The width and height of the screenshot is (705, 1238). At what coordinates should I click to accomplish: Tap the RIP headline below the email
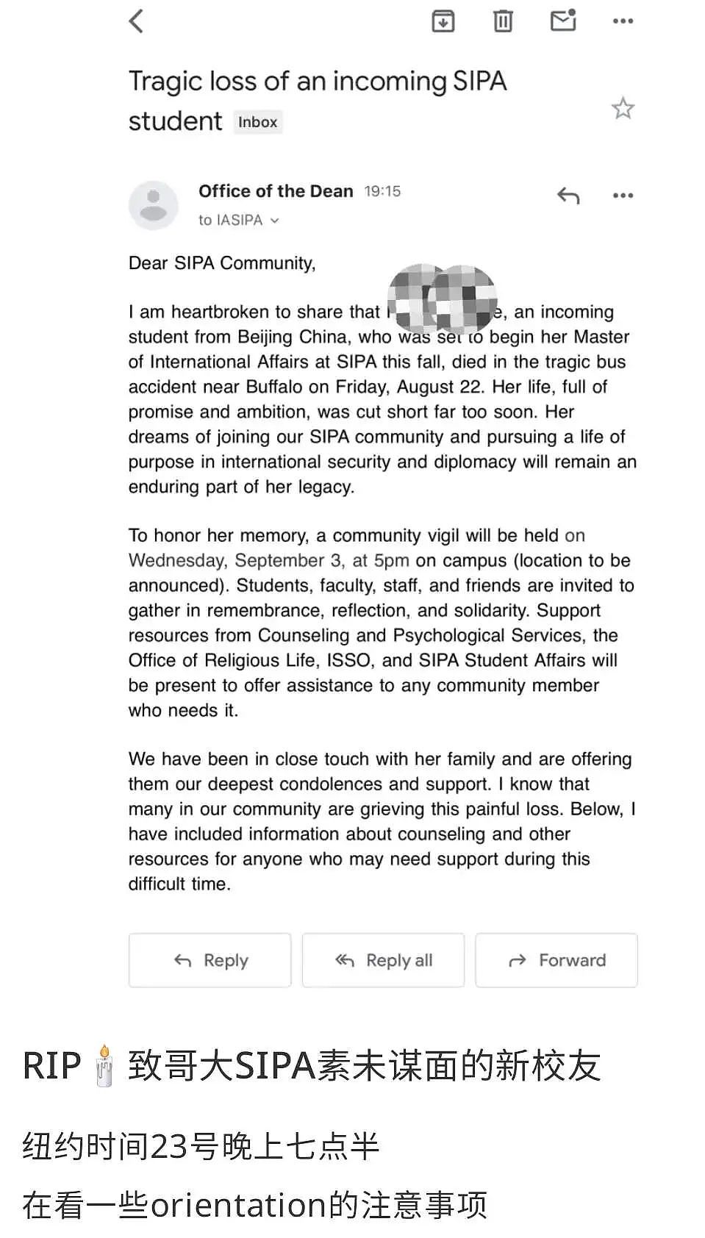coord(312,1065)
